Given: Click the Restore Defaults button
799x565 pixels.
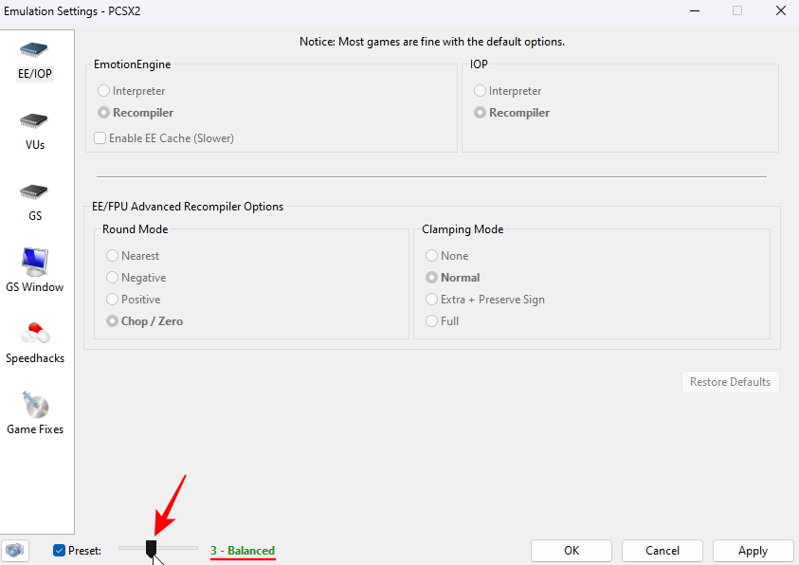Looking at the screenshot, I should [x=730, y=382].
